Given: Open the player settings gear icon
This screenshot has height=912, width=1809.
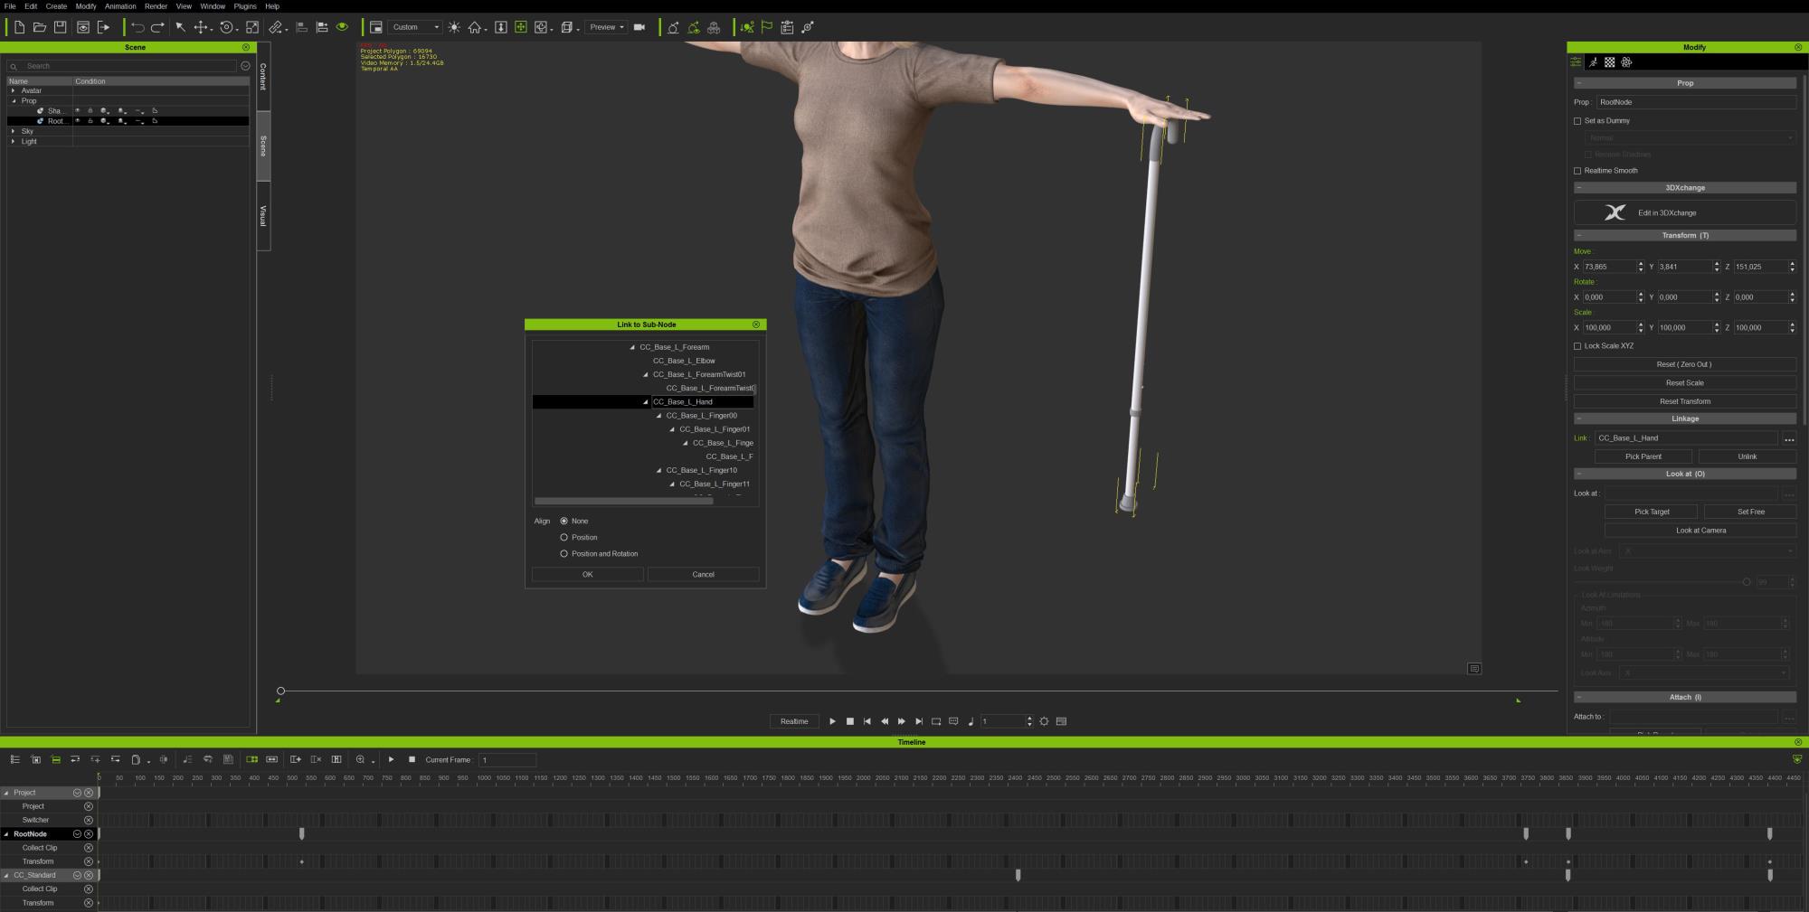Looking at the screenshot, I should tap(1044, 721).
